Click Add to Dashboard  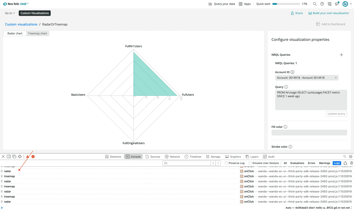pos(331,24)
